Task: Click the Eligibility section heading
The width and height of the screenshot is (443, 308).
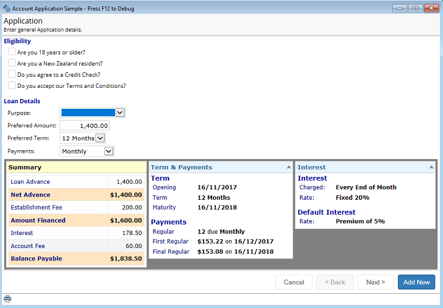Action: coord(17,41)
